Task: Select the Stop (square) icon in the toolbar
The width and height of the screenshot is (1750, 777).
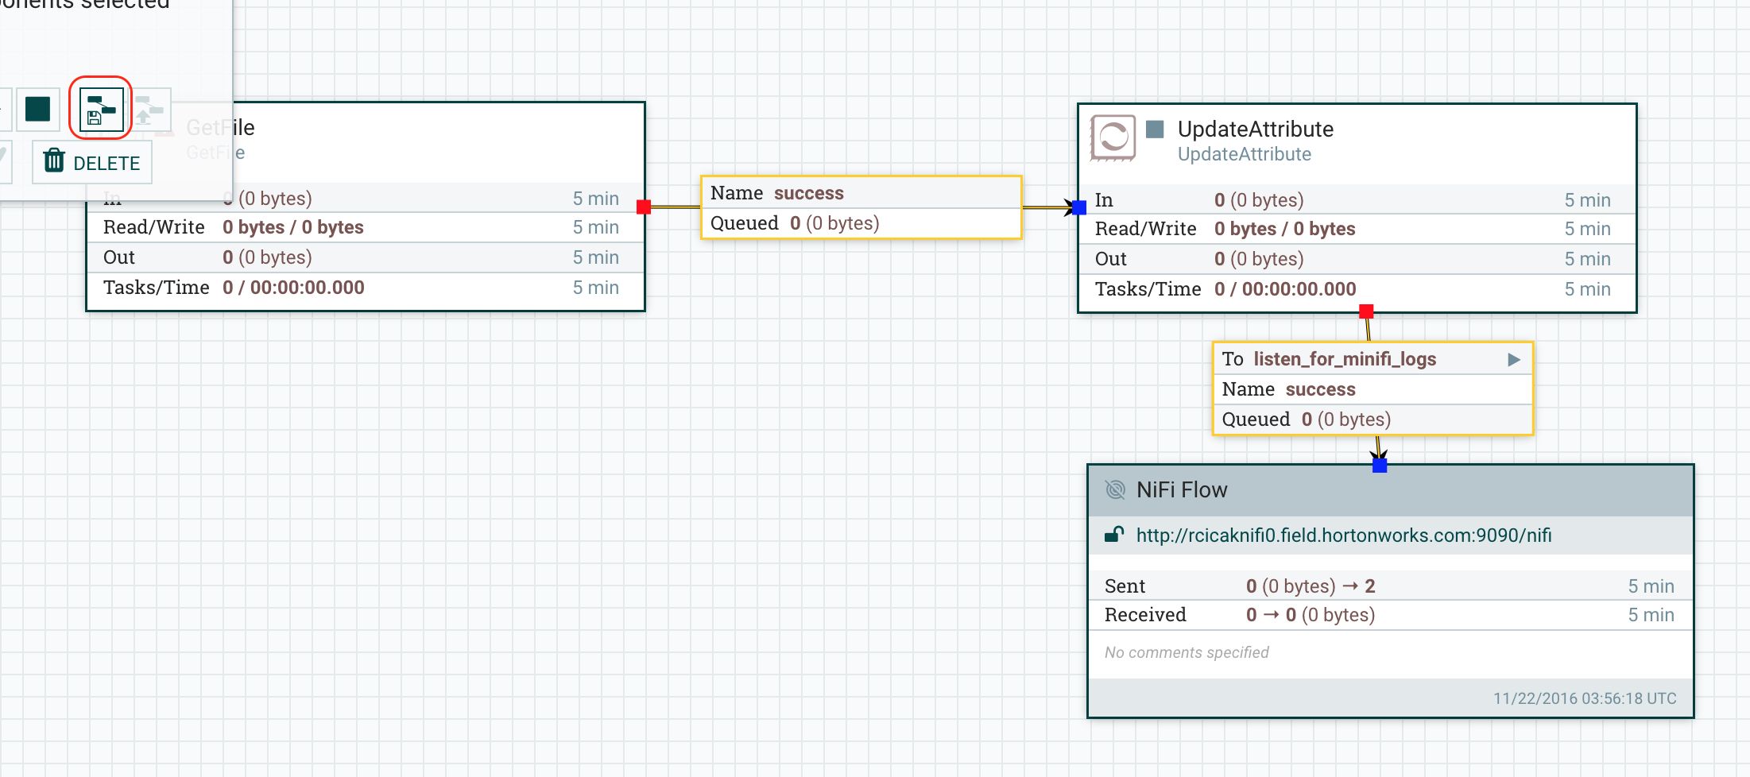Action: [37, 109]
